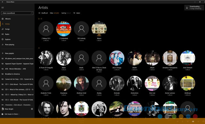
Task: Click the Shuffle all button
Action: [43, 13]
